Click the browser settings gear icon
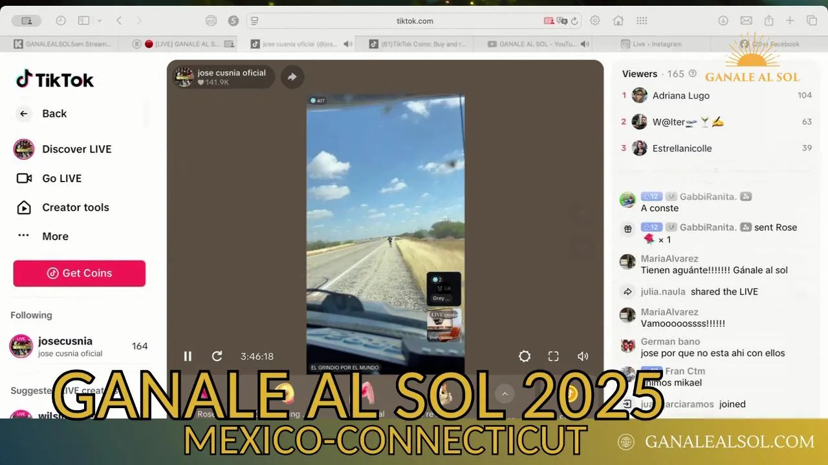 pyautogui.click(x=595, y=21)
